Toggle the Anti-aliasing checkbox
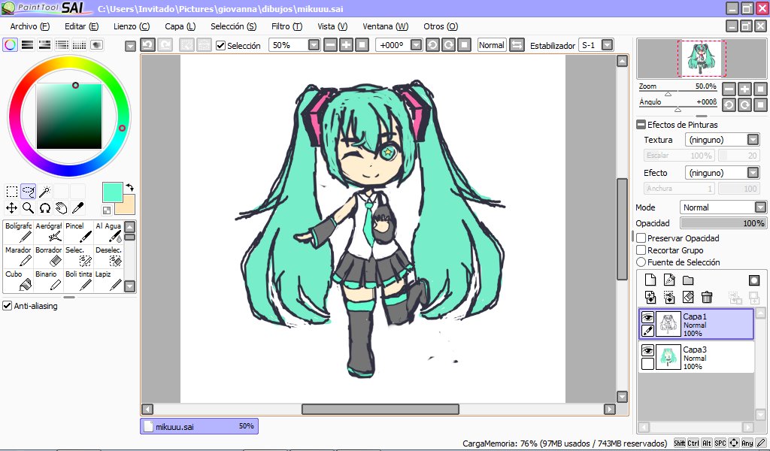 (x=7, y=306)
